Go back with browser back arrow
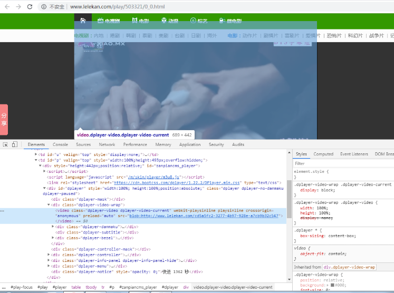The width and height of the screenshot is (394, 293). tap(7, 7)
